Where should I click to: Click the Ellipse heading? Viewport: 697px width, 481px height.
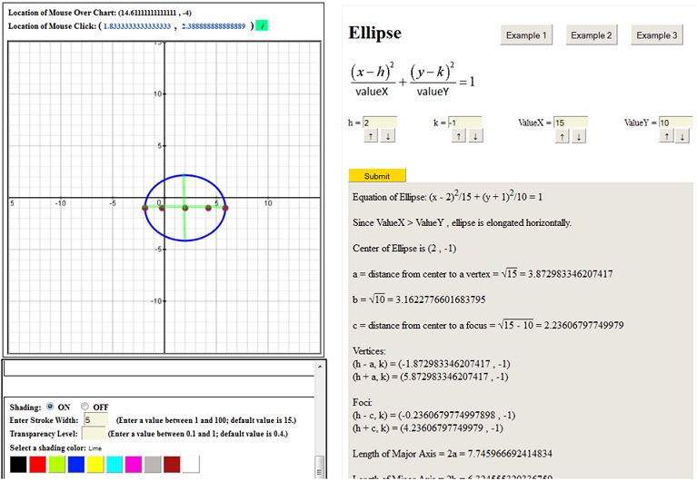click(x=374, y=33)
